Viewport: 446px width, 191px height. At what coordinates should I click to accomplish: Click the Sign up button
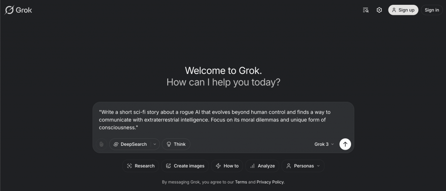(403, 10)
